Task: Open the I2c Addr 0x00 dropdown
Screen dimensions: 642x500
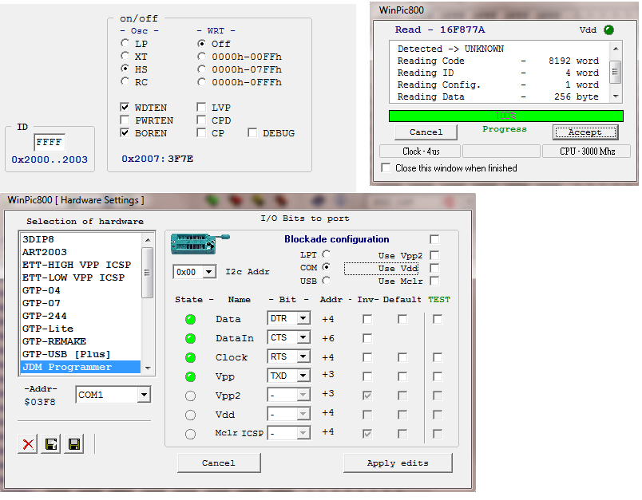Action: click(209, 271)
